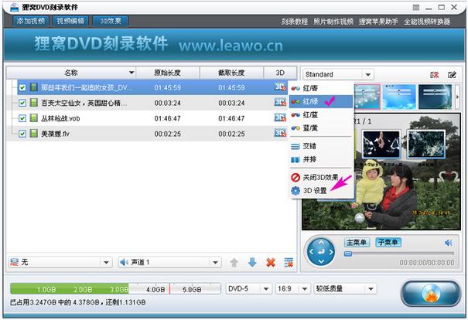Click the 添加视频 button

[x=31, y=21]
